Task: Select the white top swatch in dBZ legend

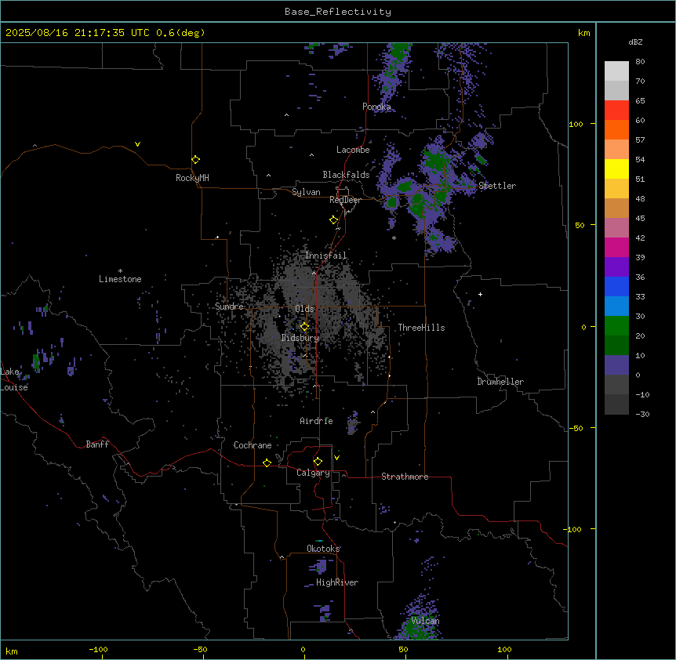Action: tap(616, 71)
